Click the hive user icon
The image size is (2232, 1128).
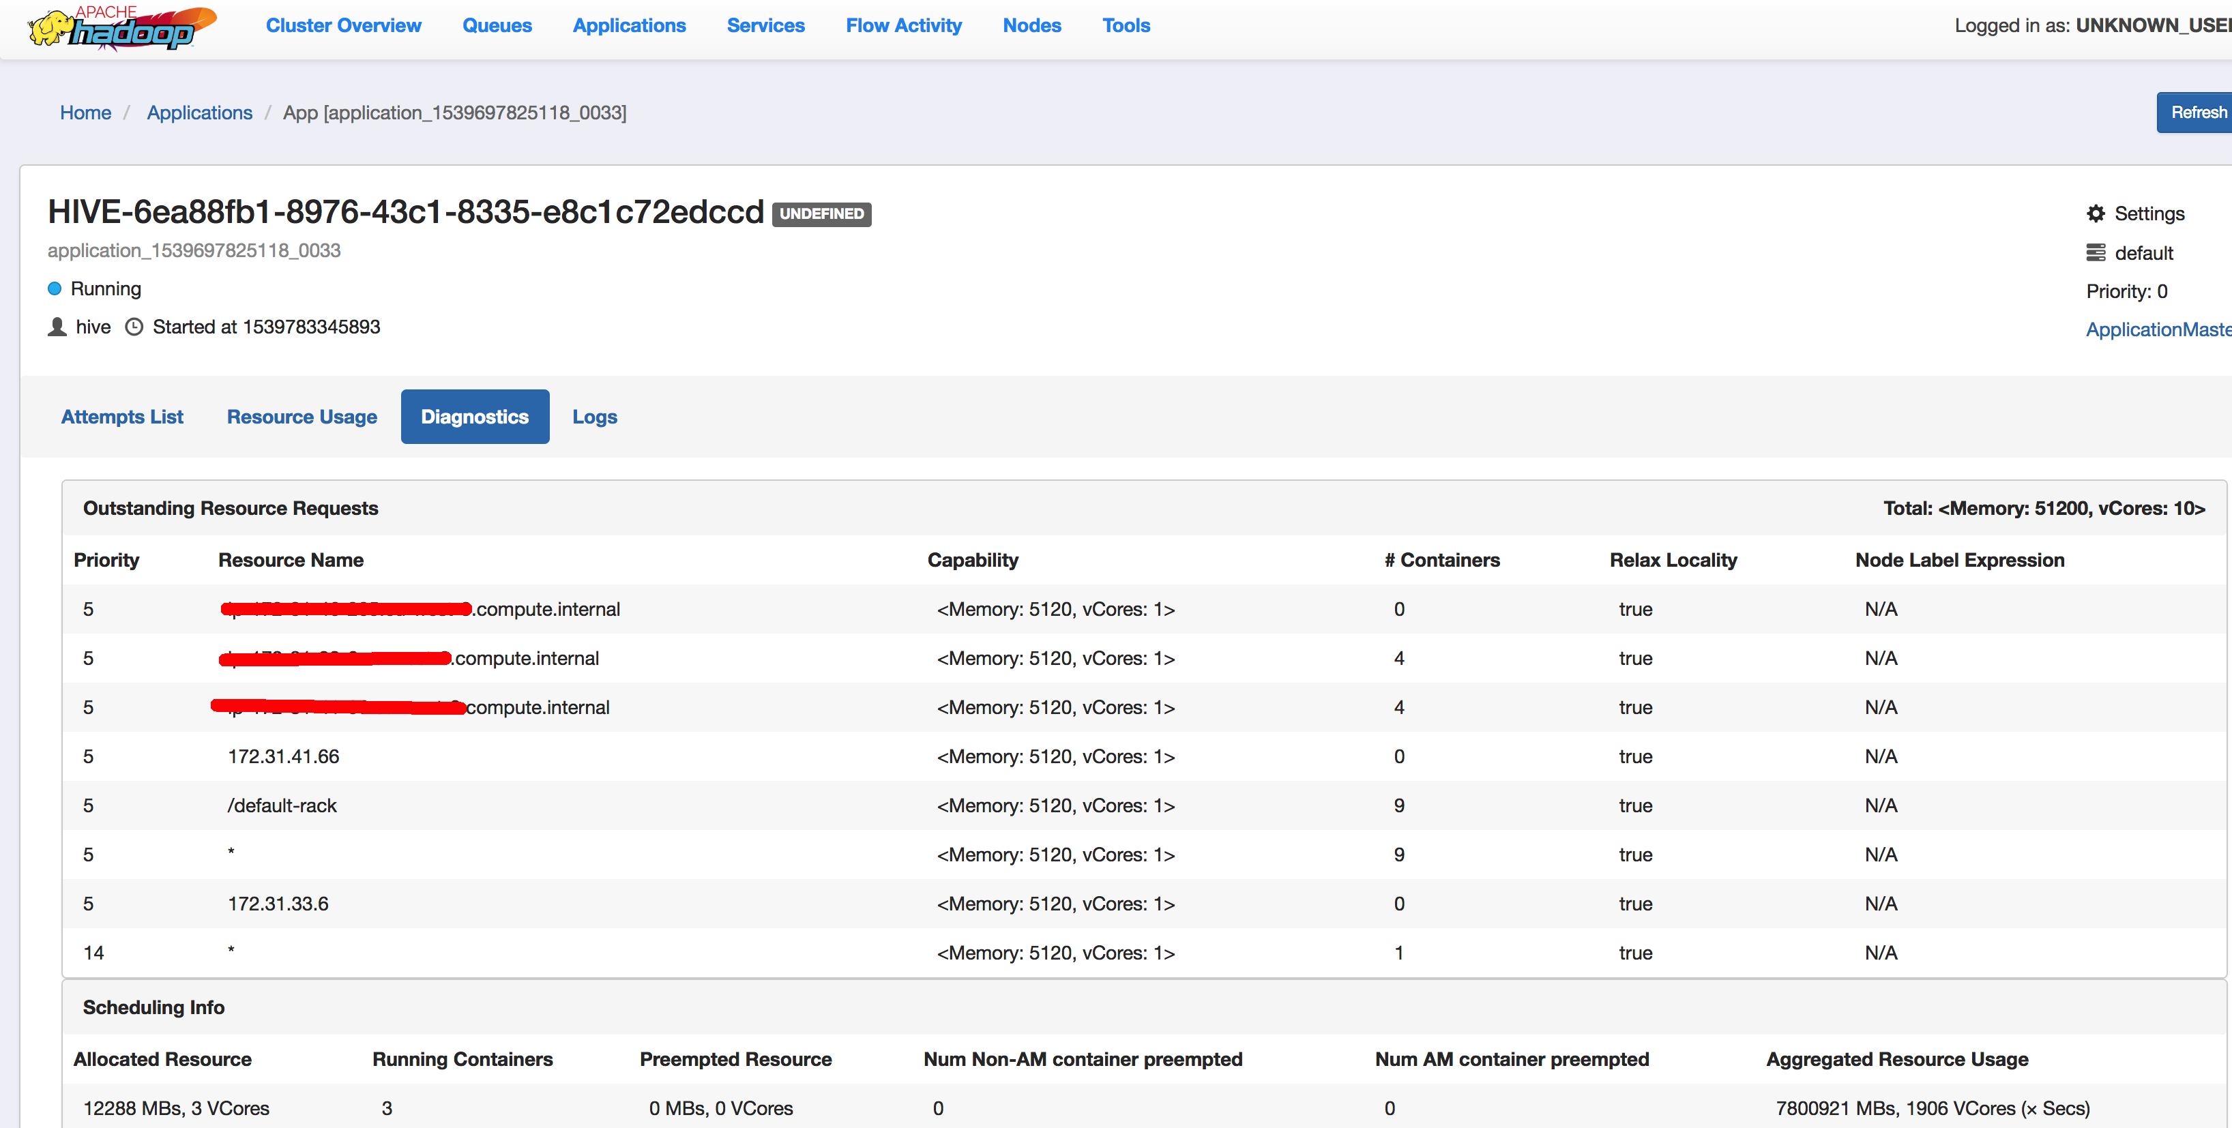(57, 327)
